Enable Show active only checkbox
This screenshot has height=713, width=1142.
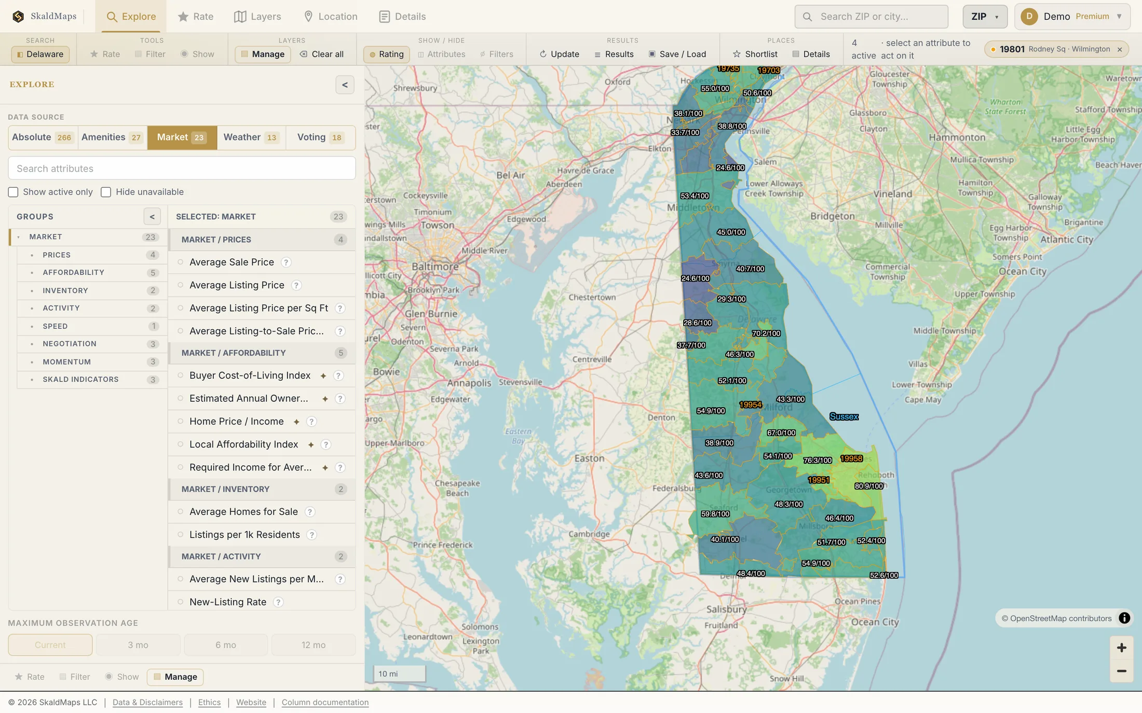pos(13,192)
